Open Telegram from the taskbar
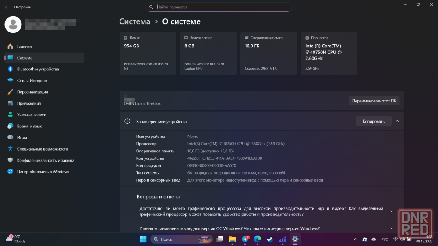The width and height of the screenshot is (438, 246). pyautogui.click(x=245, y=239)
